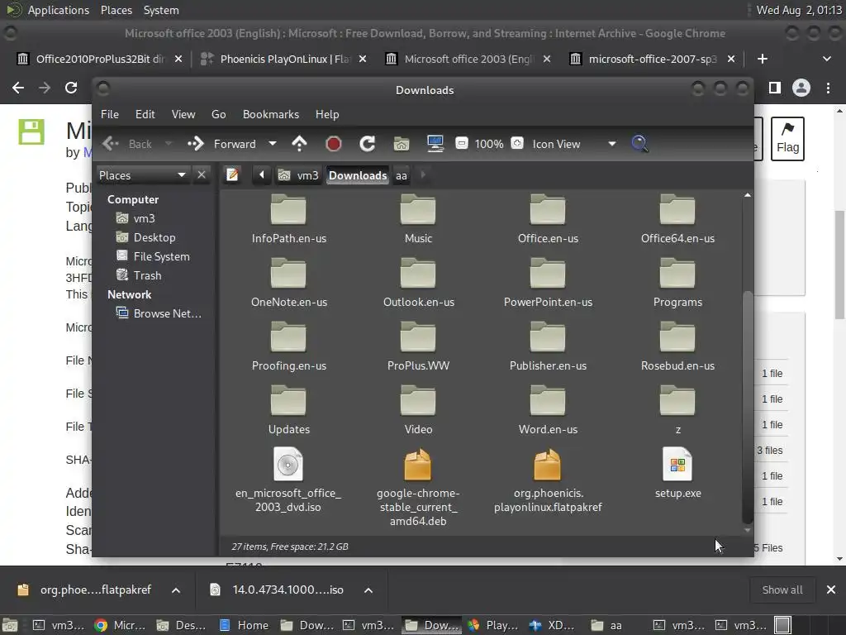Open the InfoPath.en-us folder
This screenshot has width=846, height=635.
(288, 219)
